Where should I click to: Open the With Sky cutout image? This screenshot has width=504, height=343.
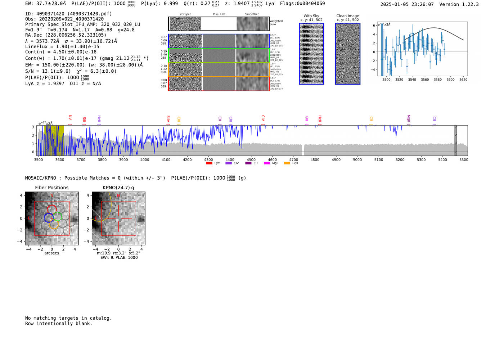311,54
